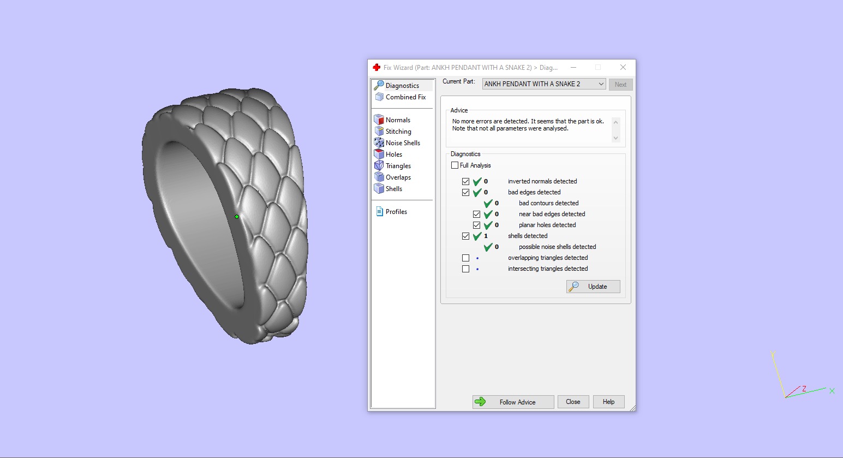Screen dimensions: 843x458
Task: Click the Overlaps icon
Action: coord(379,177)
